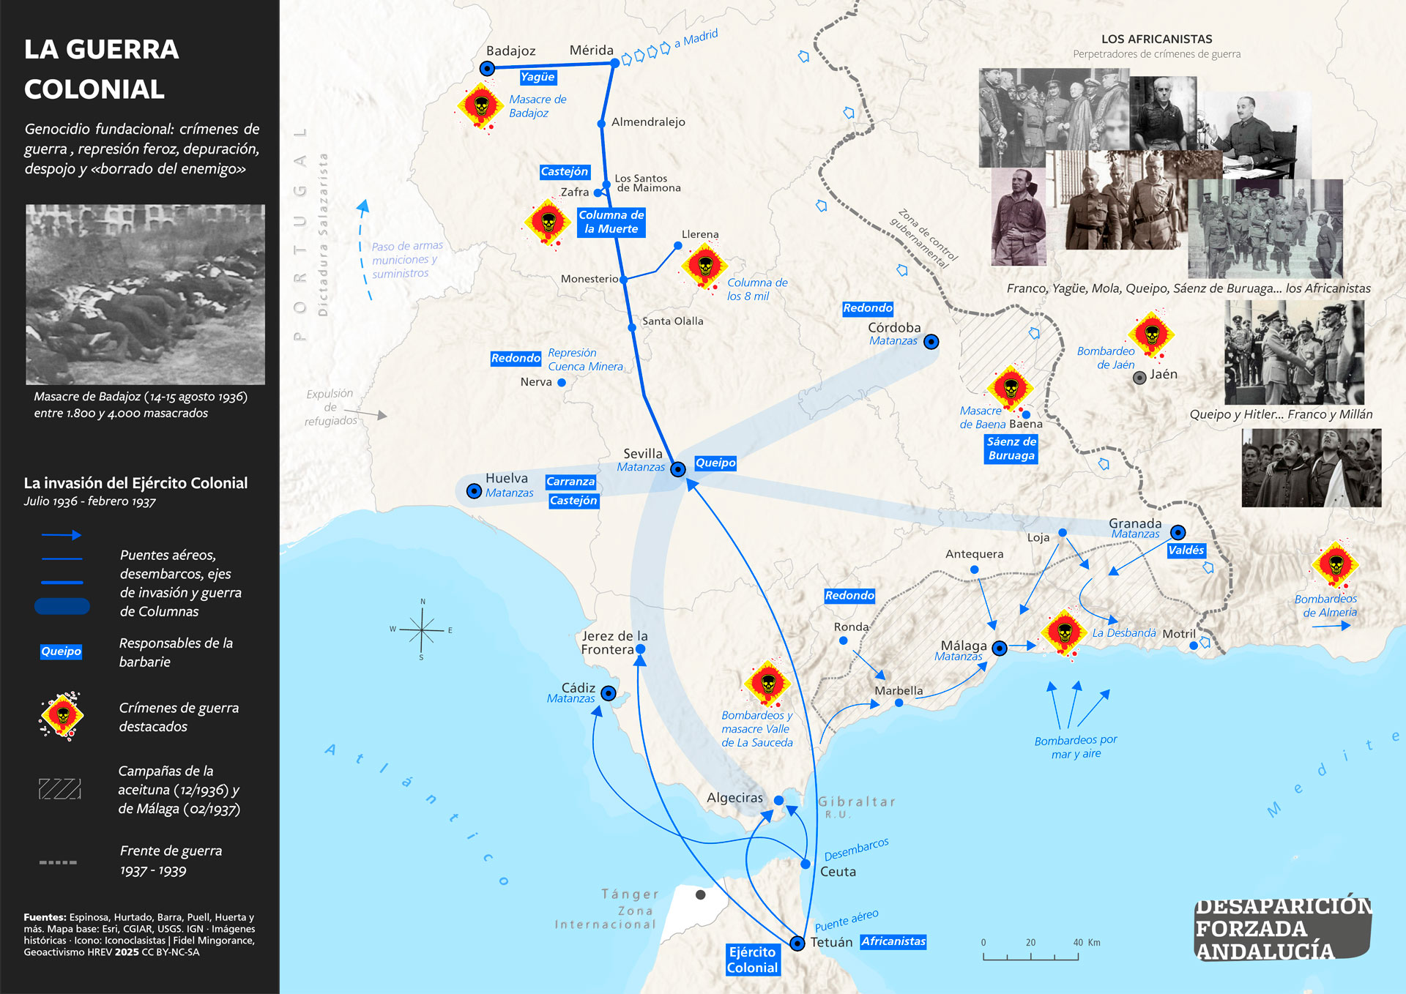Click the 'LA GUERRA COLONIAL' title
This screenshot has width=1406, height=994.
click(101, 69)
